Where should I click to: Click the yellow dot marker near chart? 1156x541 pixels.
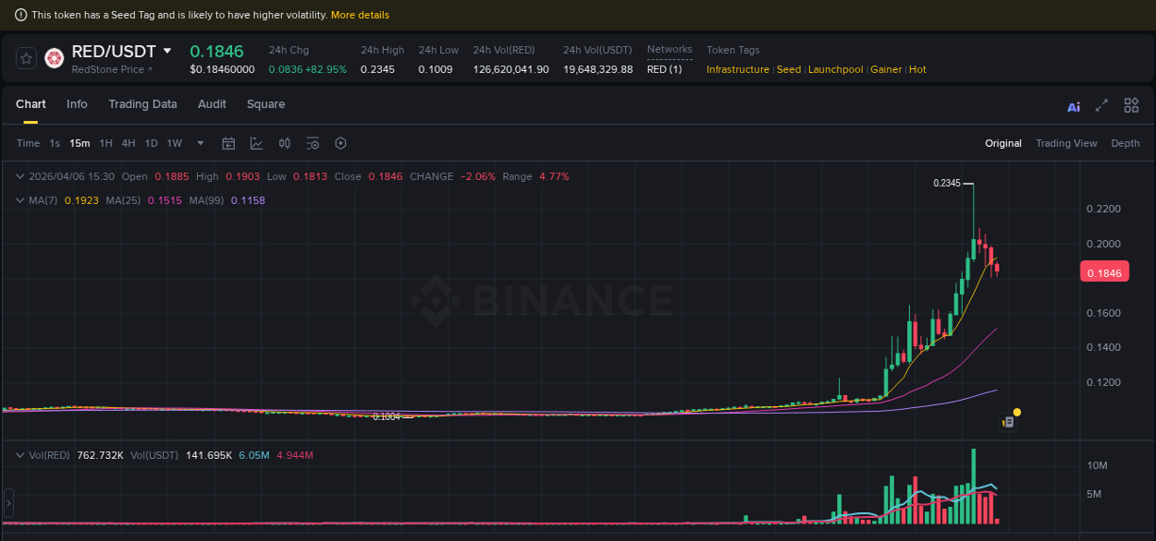click(x=1017, y=412)
